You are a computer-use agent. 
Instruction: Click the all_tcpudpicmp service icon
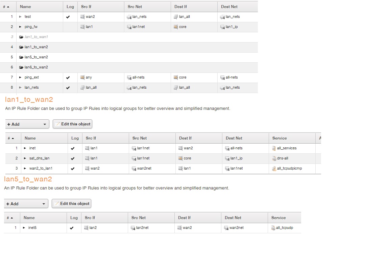(x=274, y=169)
